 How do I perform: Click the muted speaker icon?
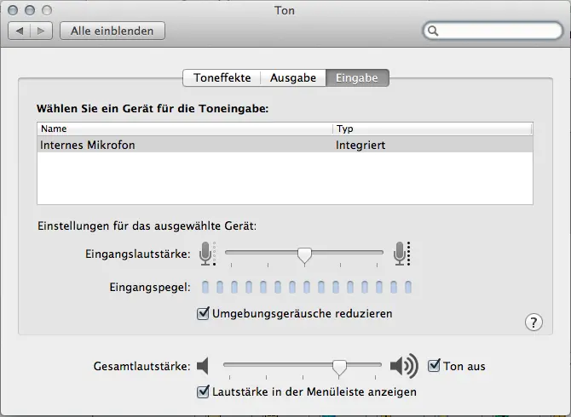[202, 366]
